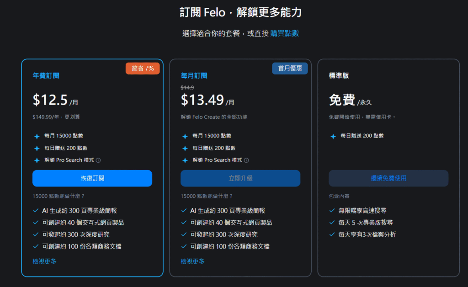Click checkmark icon beside 每天享有3次檔案分析

(332, 234)
